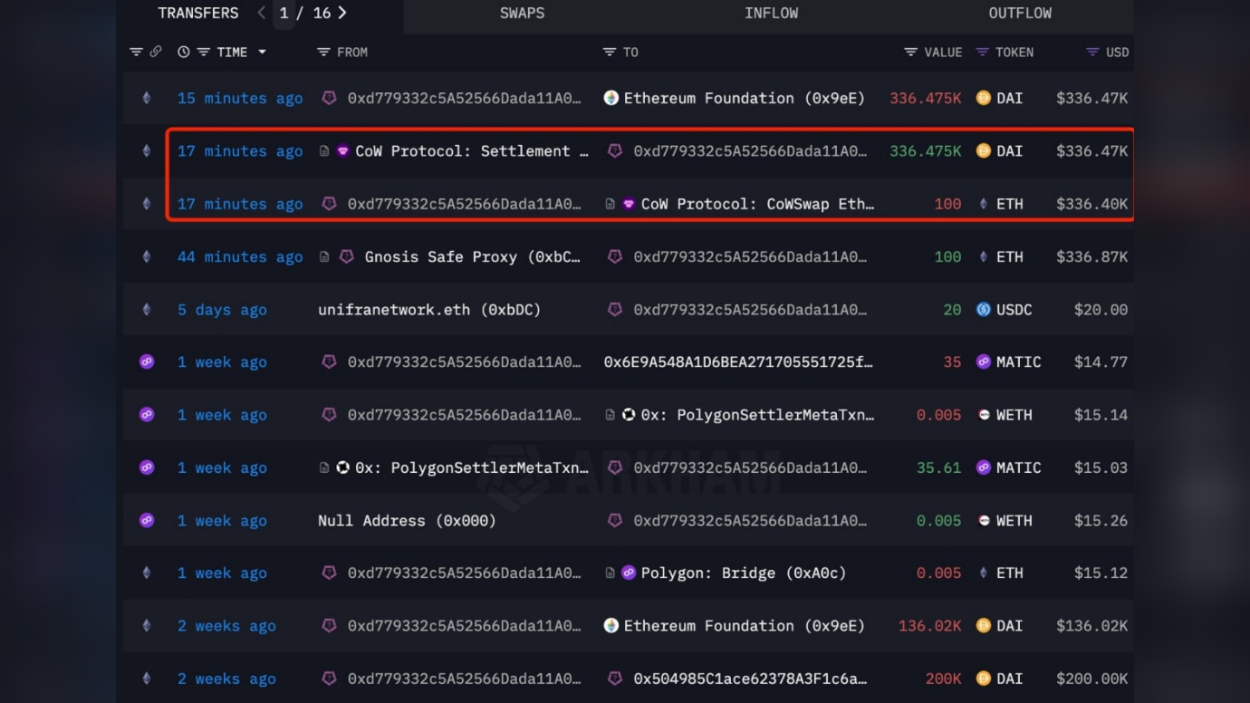Filter by the TO column
The height and width of the screenshot is (703, 1250).
coord(610,53)
